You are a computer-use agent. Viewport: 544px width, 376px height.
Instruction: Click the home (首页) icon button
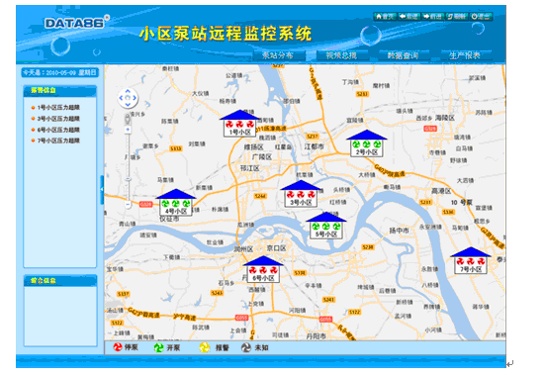pyautogui.click(x=385, y=16)
